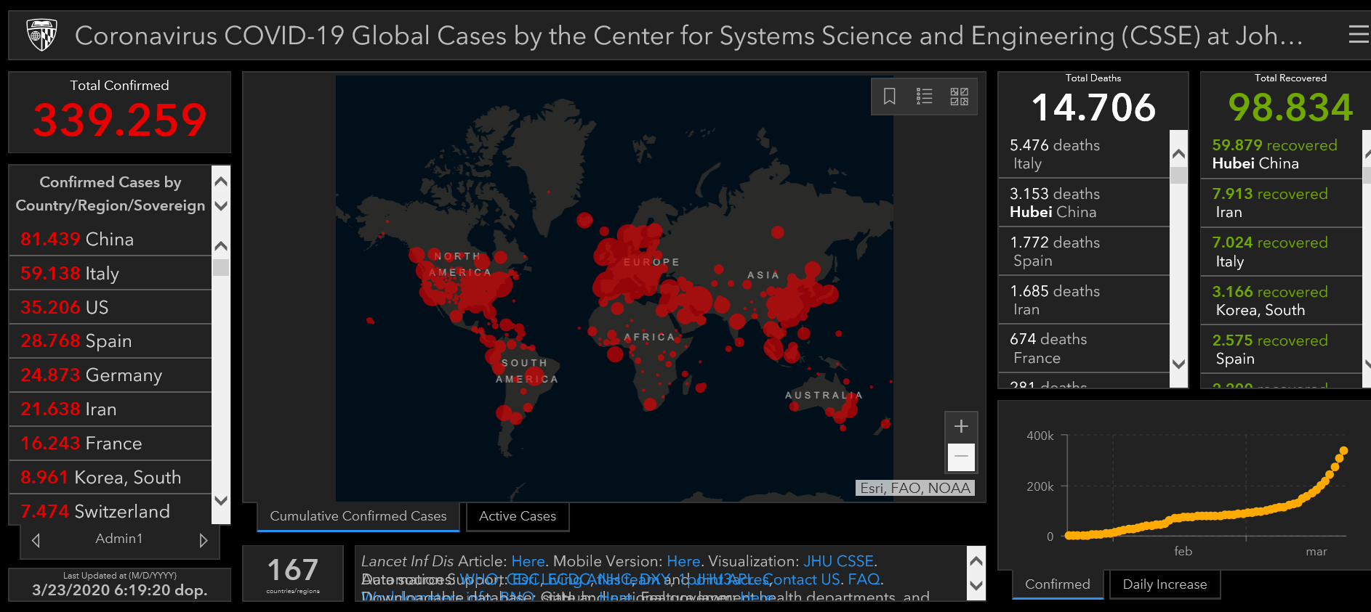Zoom in on the map with plus

coord(961,426)
